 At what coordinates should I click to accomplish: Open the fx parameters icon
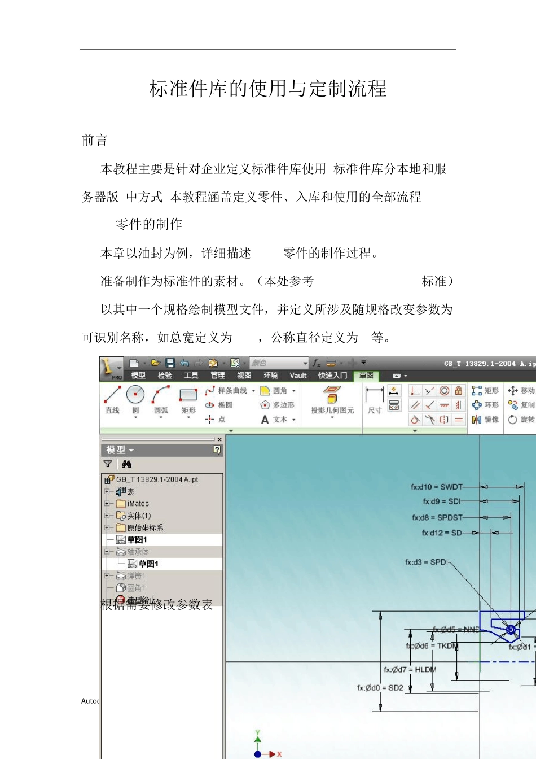(317, 363)
